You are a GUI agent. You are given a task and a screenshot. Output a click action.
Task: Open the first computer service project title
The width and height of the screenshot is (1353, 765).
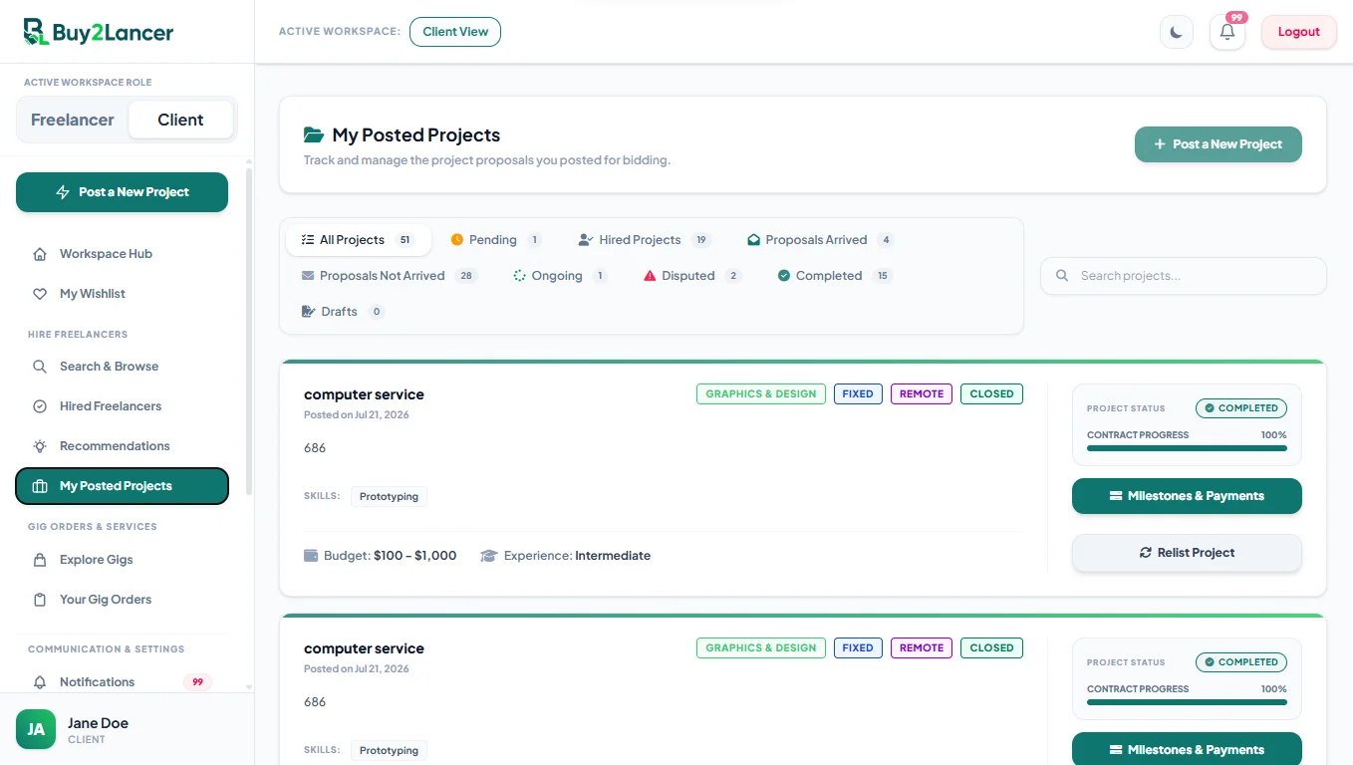[364, 394]
